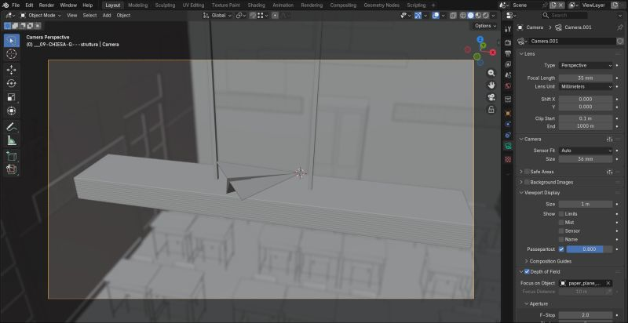628x323 pixels.
Task: Select the 3D Cursor tool
Action: pos(12,54)
